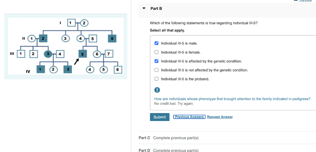
Task: Check 'Individual III-5 is female' checkbox
Action: pos(156,52)
